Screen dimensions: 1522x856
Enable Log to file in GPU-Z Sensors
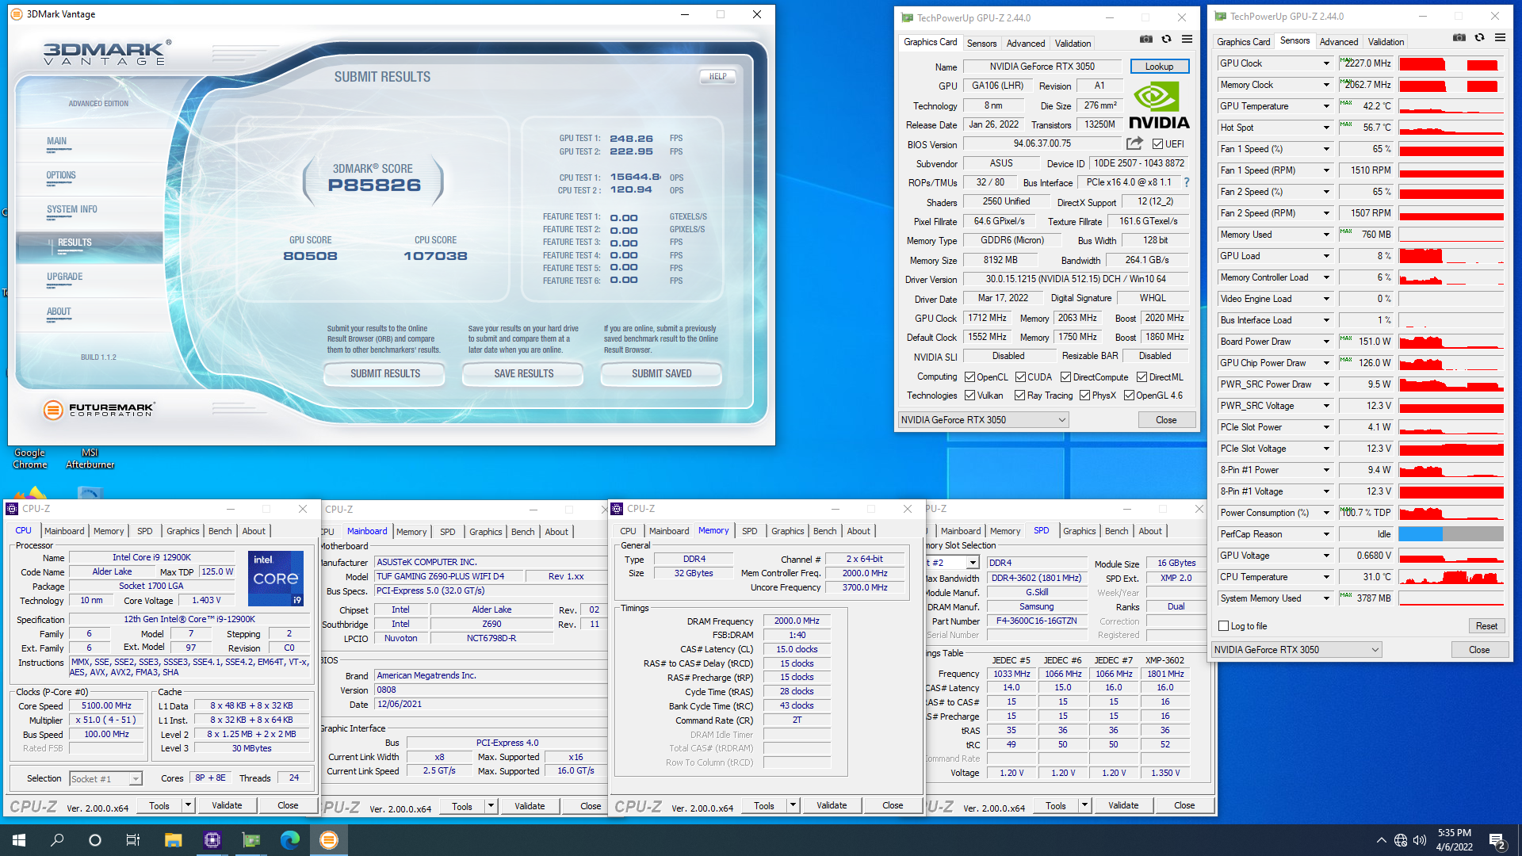(x=1223, y=626)
